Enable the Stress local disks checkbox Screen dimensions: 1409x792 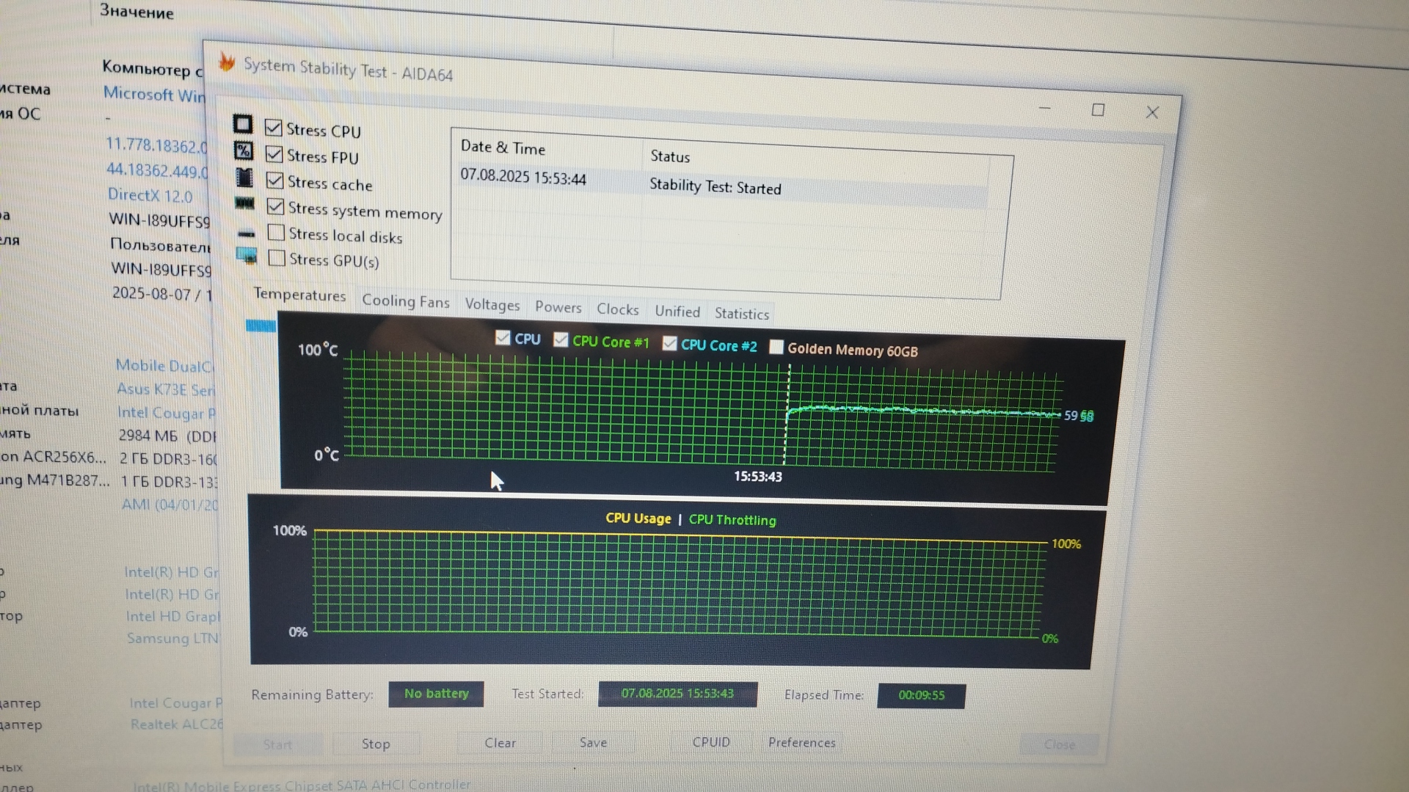click(x=276, y=233)
